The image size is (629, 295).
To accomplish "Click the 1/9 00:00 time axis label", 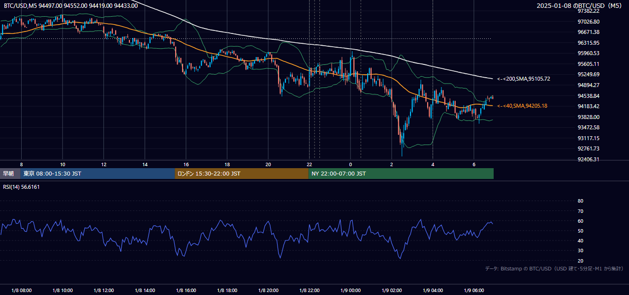I will coord(350,291).
